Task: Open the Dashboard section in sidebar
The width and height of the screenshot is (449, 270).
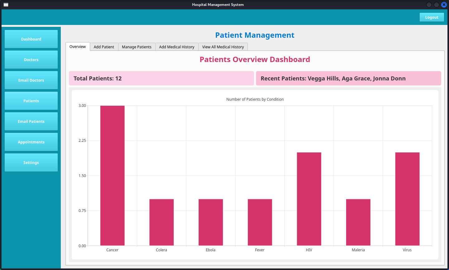Action: 31,39
